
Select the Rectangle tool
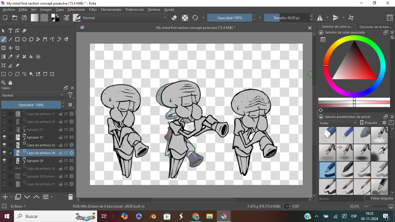point(17,39)
